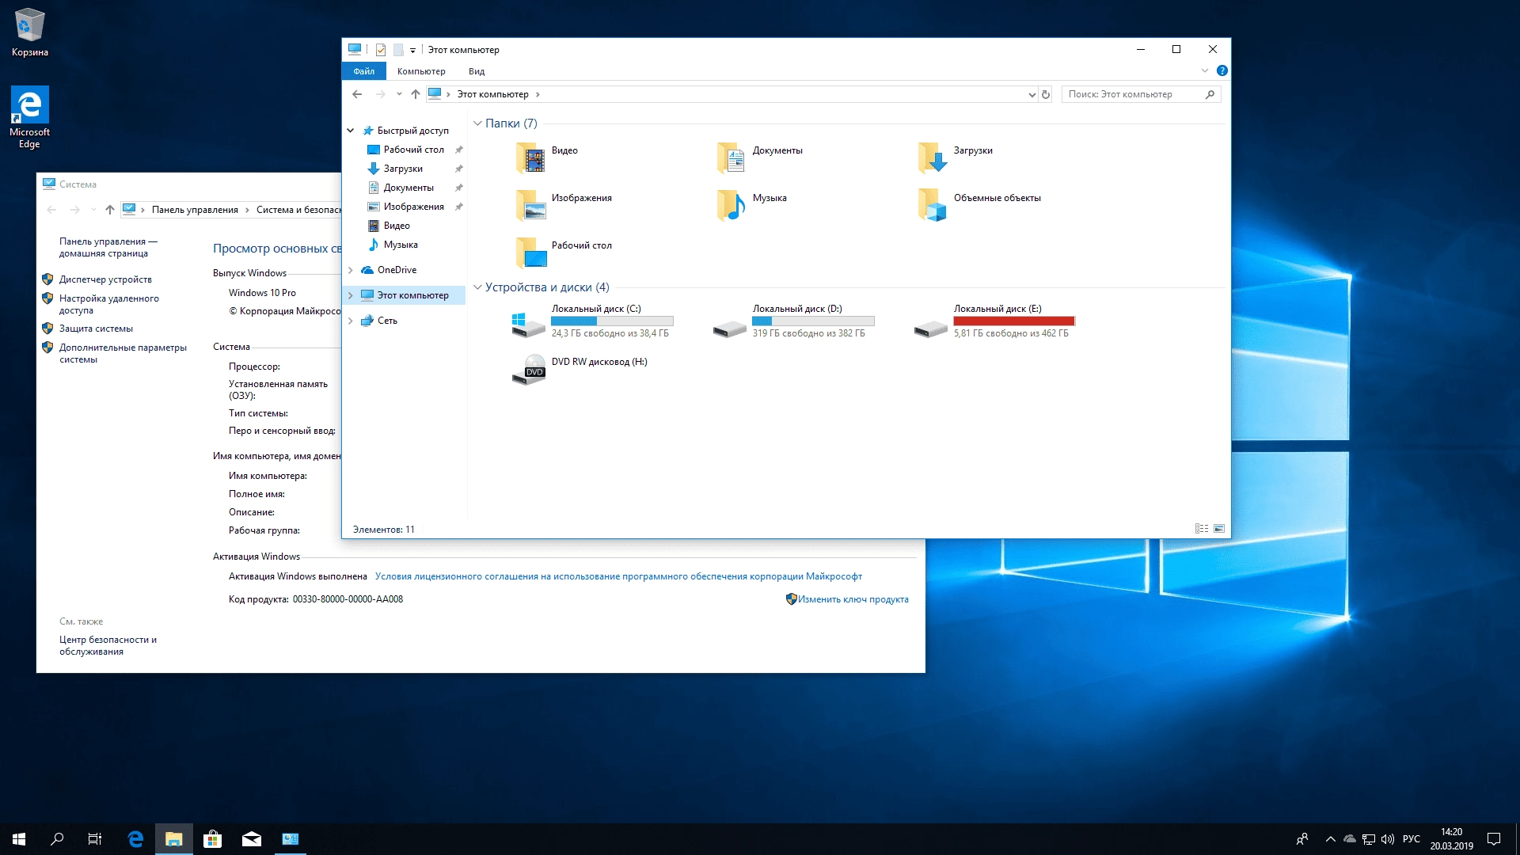
Task: Open the Изображения folder in Папки
Action: pyautogui.click(x=563, y=204)
